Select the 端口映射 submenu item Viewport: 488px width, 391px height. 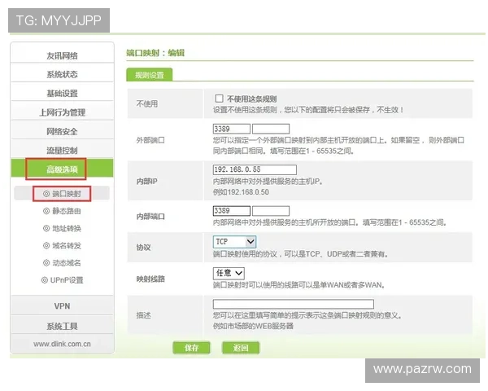pos(62,194)
